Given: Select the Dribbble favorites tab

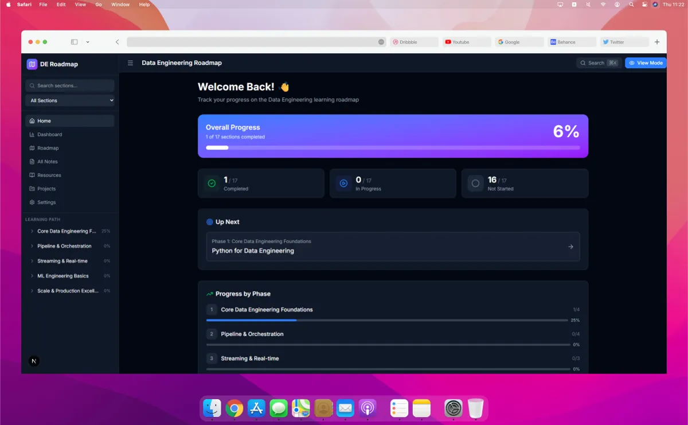Looking at the screenshot, I should (414, 42).
